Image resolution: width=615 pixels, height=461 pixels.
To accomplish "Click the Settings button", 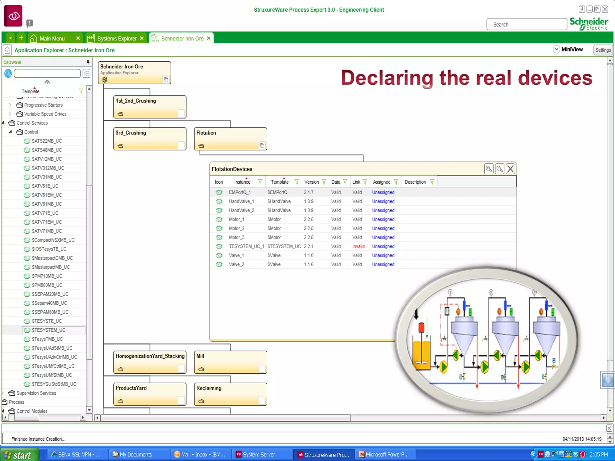I will (x=603, y=50).
